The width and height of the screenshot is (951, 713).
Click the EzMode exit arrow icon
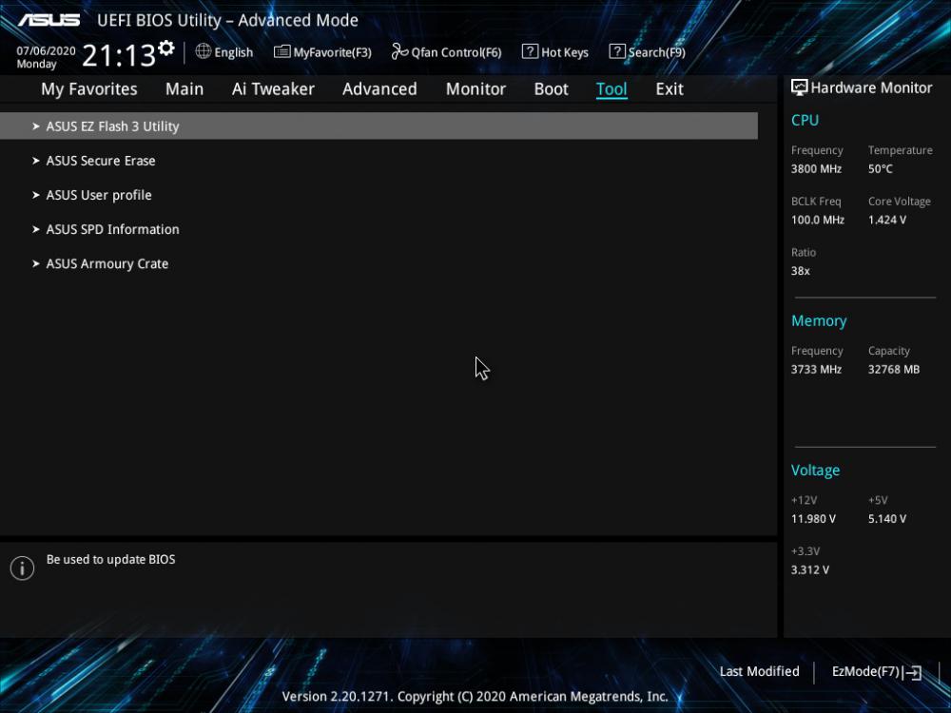(x=912, y=672)
